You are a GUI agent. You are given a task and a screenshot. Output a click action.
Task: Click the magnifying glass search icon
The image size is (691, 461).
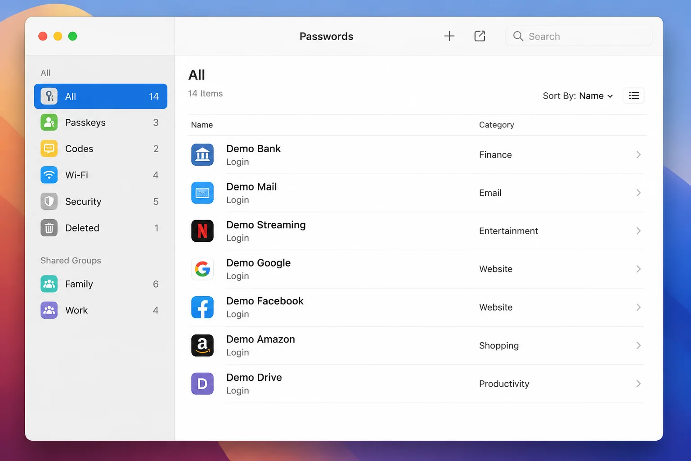pyautogui.click(x=518, y=36)
